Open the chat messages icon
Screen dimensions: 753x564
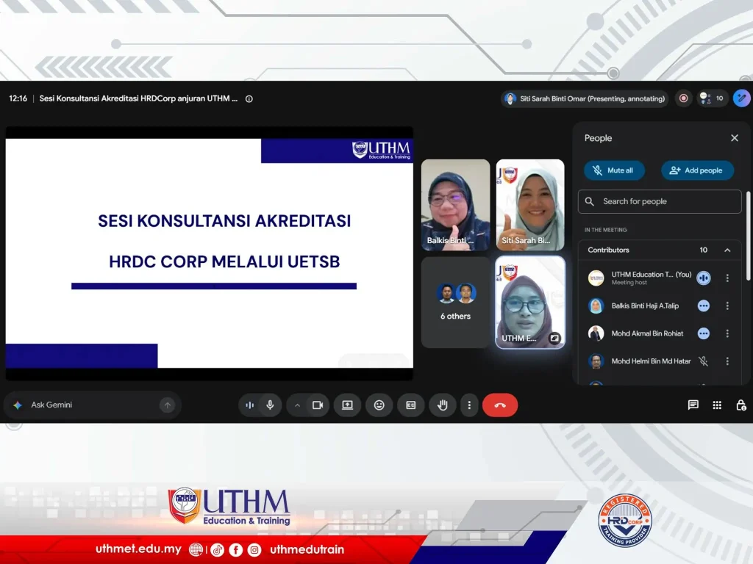(x=693, y=405)
